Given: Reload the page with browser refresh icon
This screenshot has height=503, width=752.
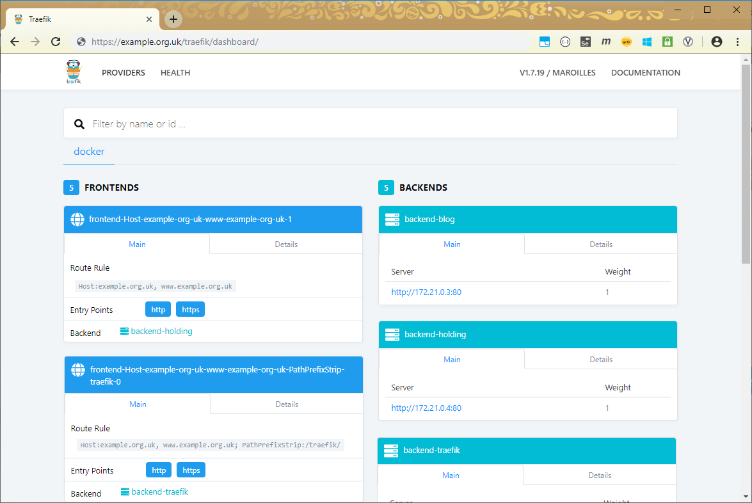Looking at the screenshot, I should point(56,42).
